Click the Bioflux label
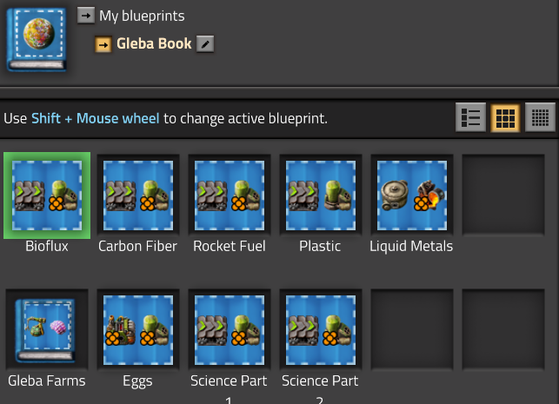This screenshot has height=404, width=559. coord(47,246)
